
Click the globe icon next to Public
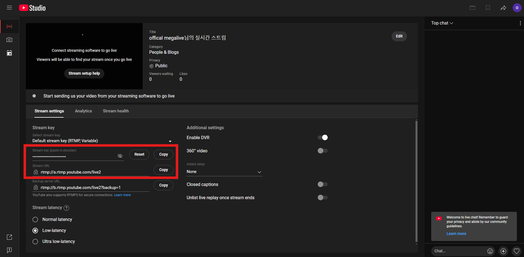click(151, 66)
